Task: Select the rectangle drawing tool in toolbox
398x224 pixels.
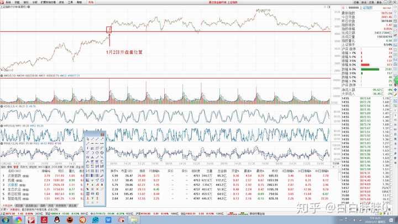Action: point(102,180)
